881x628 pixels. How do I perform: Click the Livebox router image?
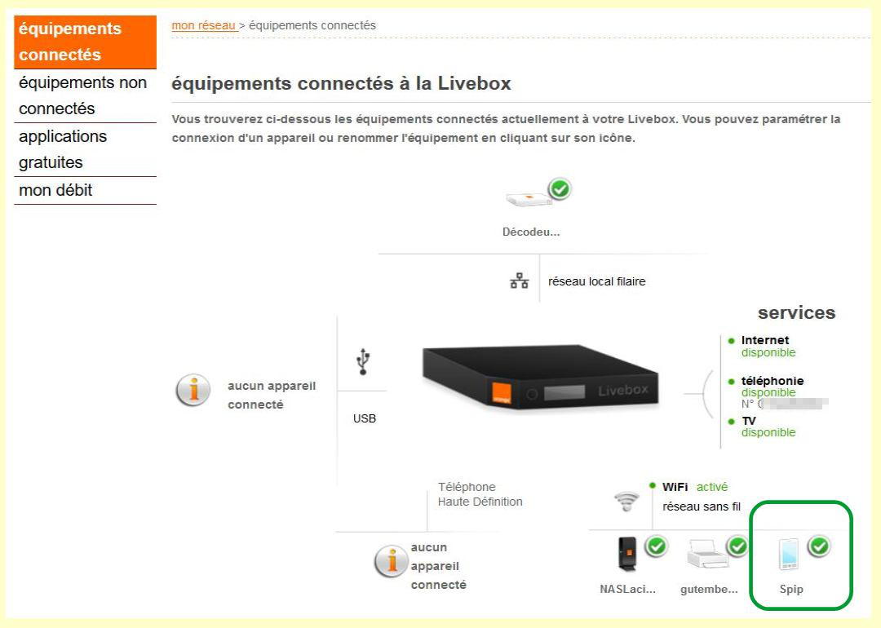pyautogui.click(x=540, y=377)
